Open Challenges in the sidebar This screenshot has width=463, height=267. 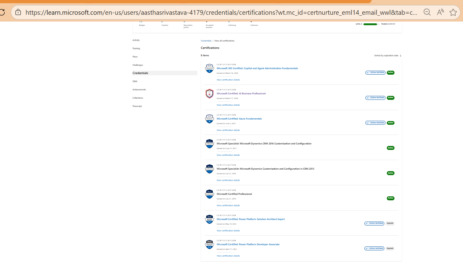tap(138, 65)
